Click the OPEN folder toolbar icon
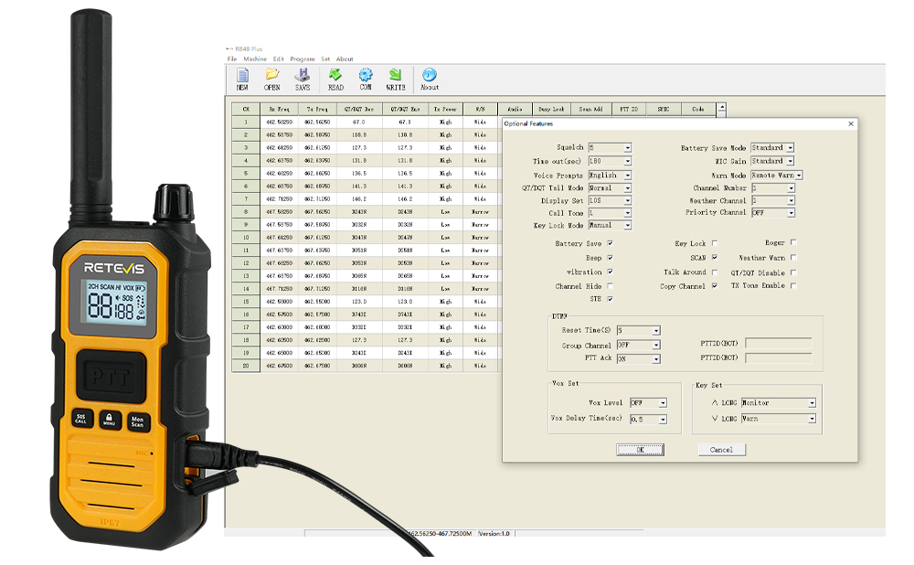This screenshot has height=565, width=914. coord(272,76)
